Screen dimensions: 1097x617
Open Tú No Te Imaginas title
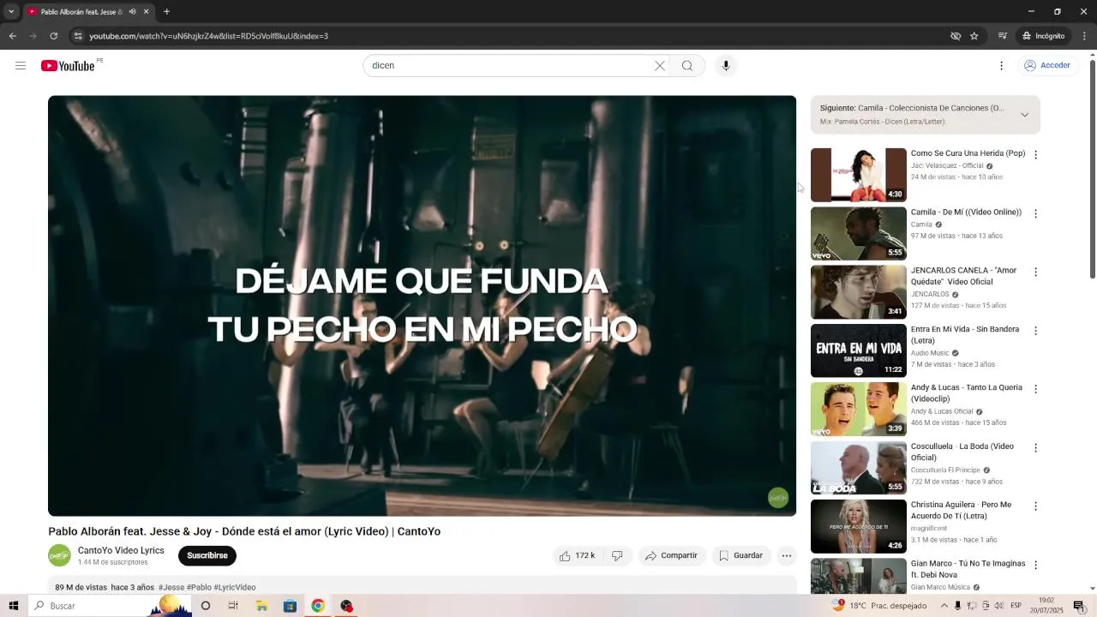(968, 569)
